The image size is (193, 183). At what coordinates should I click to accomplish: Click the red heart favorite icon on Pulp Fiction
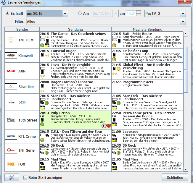[x=108, y=126]
